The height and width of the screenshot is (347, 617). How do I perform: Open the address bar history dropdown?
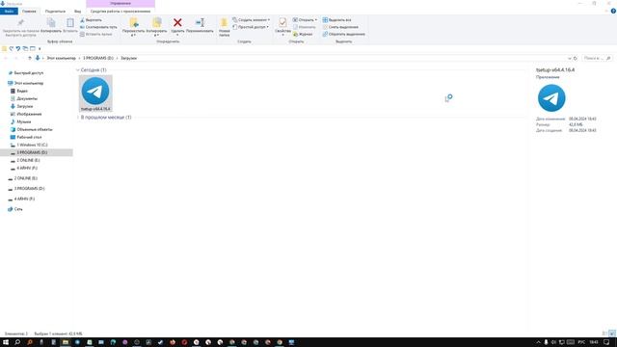570,58
